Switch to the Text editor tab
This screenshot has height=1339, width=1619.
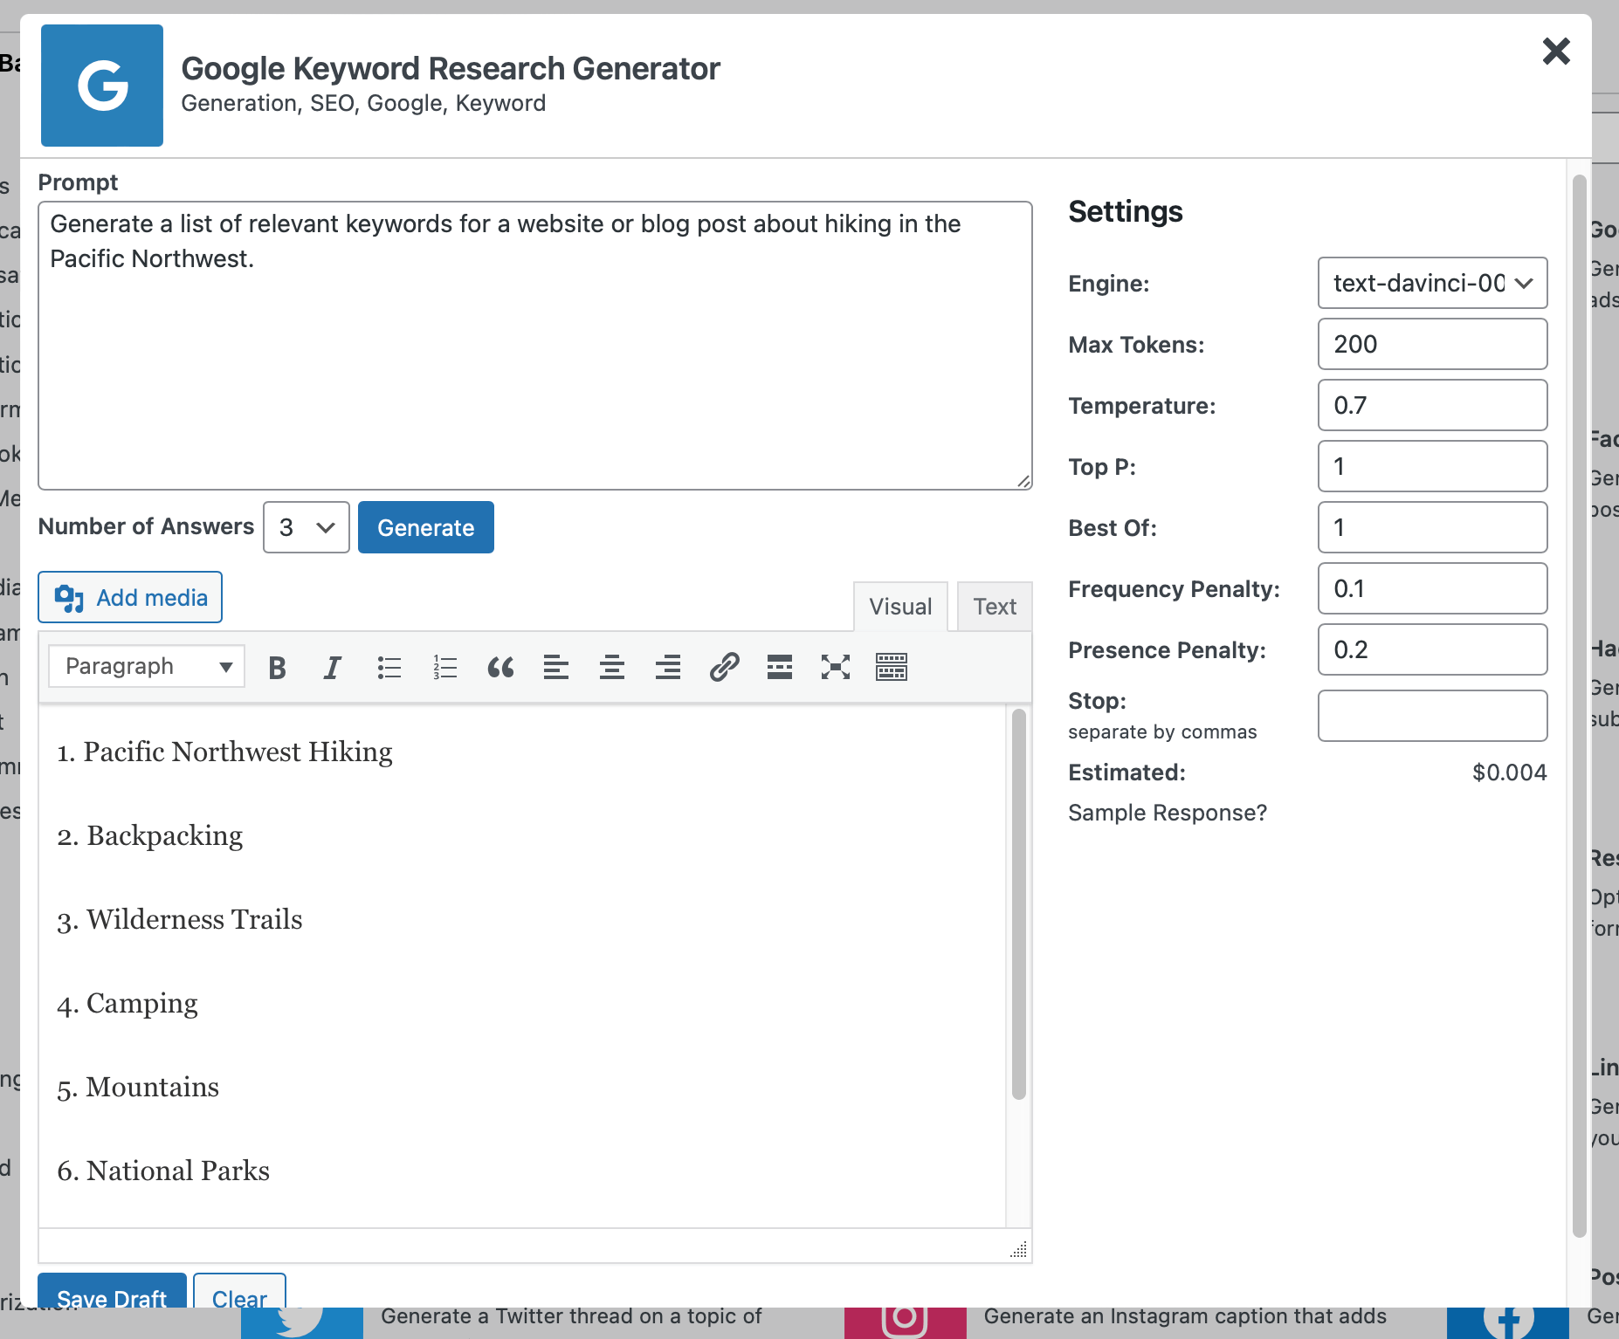click(x=995, y=607)
